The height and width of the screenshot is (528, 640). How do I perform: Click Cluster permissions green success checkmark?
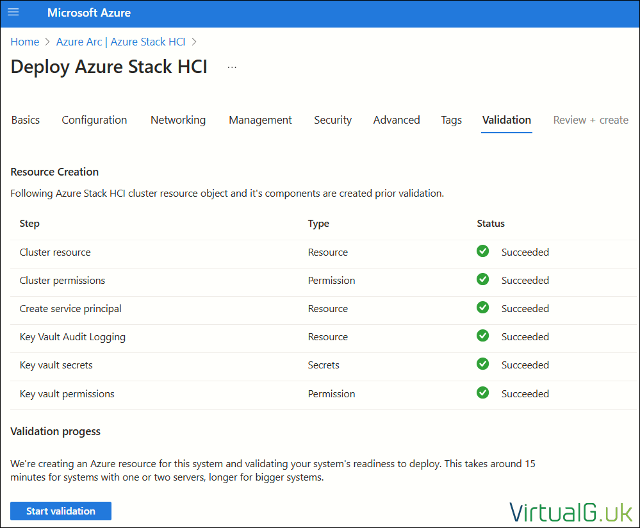(482, 279)
